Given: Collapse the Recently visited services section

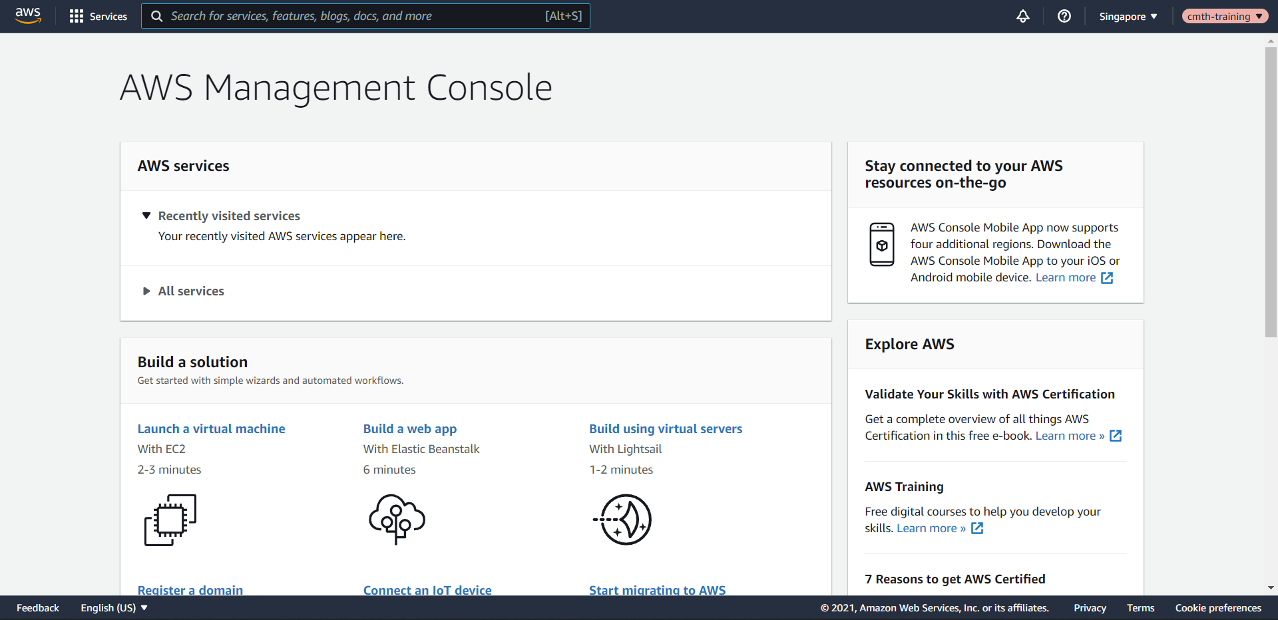Looking at the screenshot, I should pyautogui.click(x=146, y=215).
